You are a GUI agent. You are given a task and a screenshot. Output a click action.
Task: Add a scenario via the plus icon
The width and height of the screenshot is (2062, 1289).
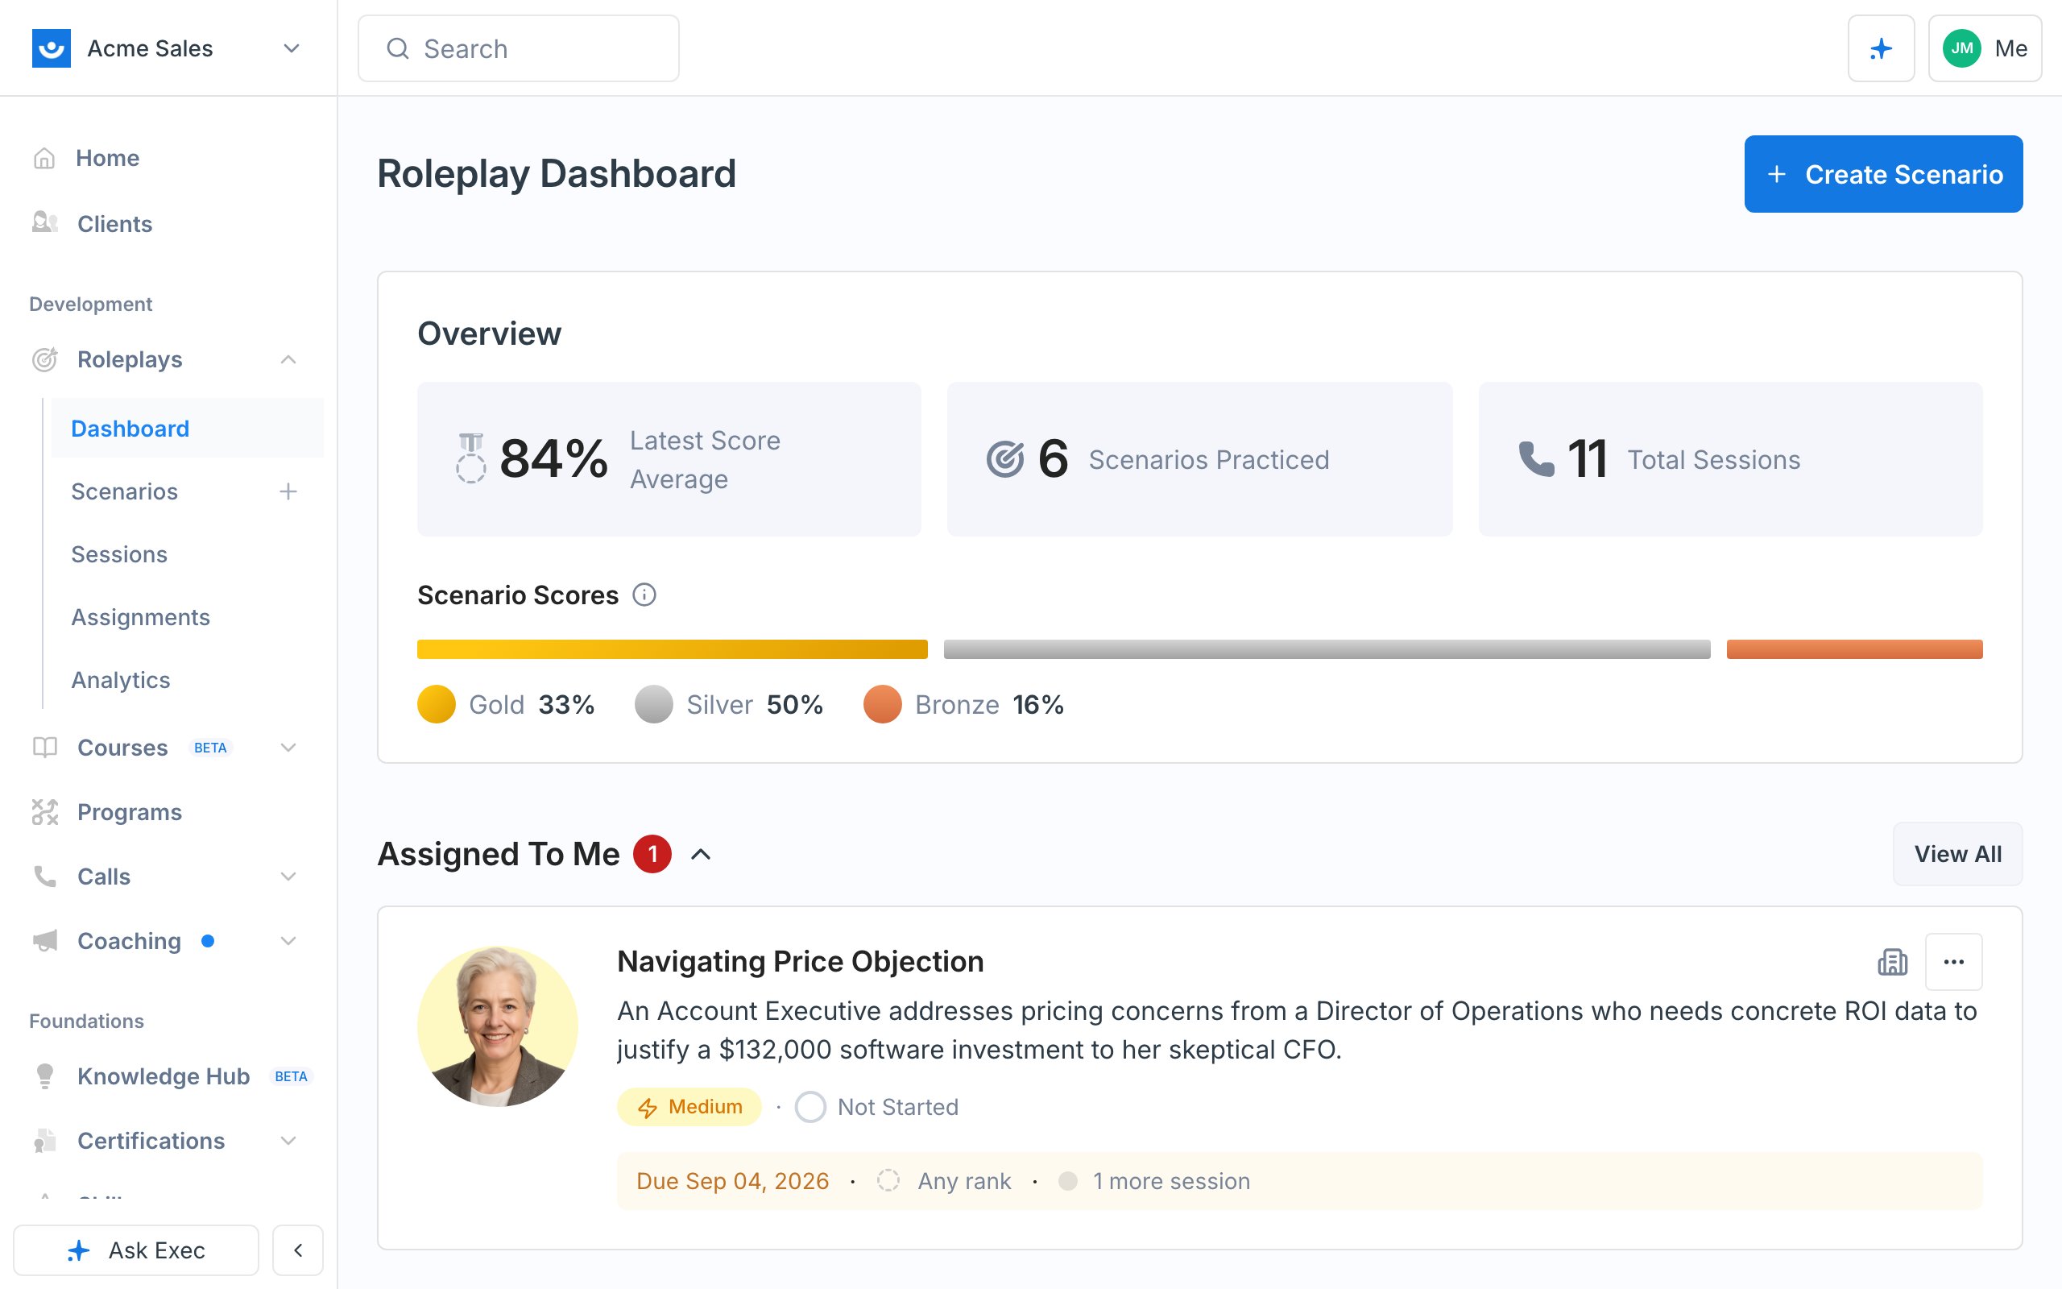pos(288,491)
